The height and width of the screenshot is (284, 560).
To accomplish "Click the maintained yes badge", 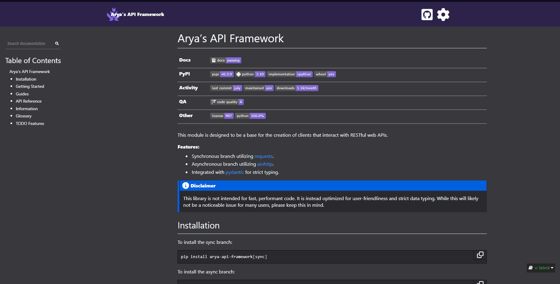I will tap(259, 88).
